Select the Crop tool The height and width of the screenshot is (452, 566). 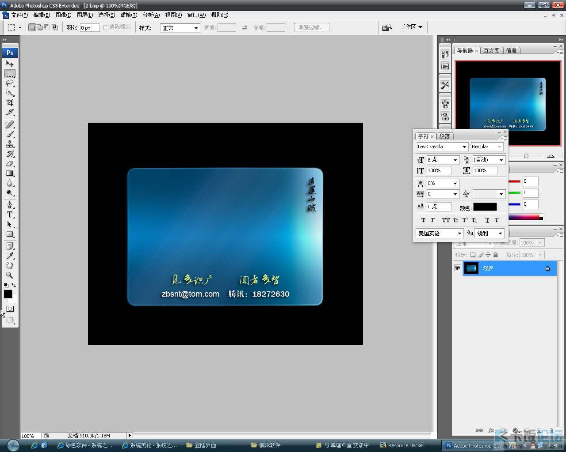[x=10, y=102]
